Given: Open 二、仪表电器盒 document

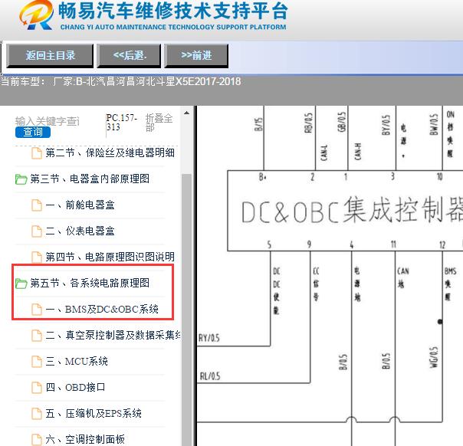Looking at the screenshot, I should click(x=80, y=231).
